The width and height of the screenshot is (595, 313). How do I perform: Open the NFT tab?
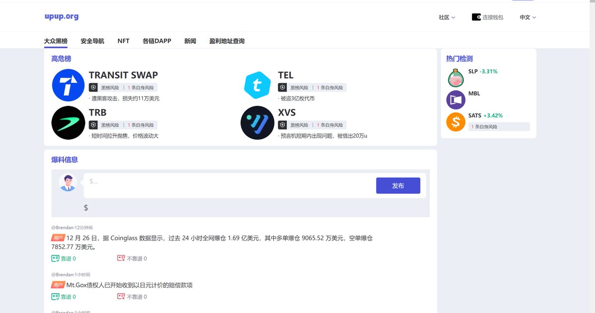(123, 41)
